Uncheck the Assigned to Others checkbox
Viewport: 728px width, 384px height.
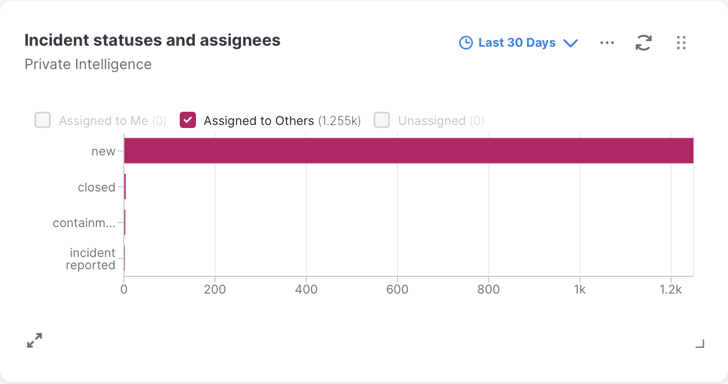188,120
